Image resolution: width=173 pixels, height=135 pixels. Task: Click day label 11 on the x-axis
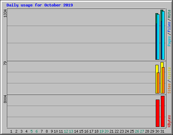pos(61,131)
